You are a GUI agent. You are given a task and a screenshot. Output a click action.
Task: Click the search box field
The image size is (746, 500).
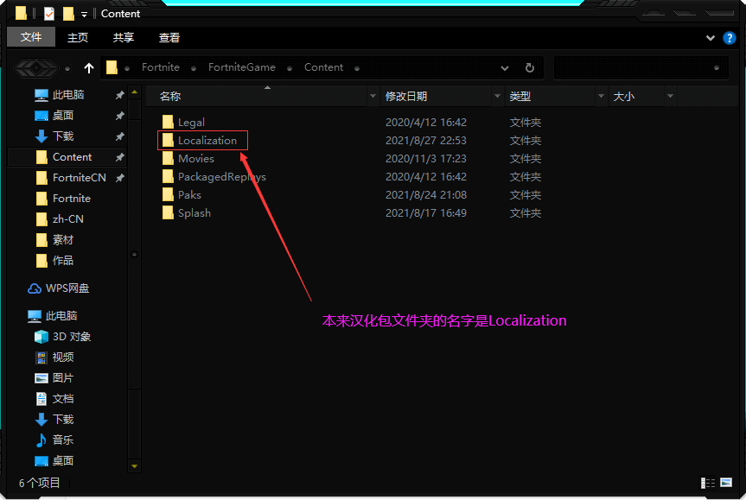641,68
